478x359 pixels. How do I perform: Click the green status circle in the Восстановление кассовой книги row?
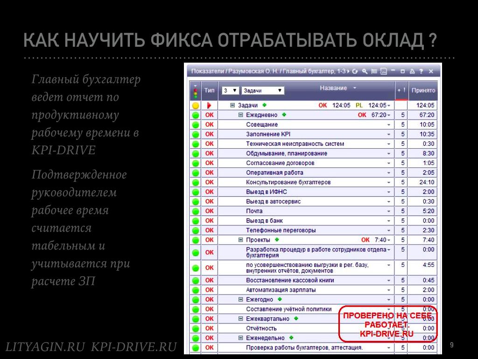pyautogui.click(x=196, y=280)
